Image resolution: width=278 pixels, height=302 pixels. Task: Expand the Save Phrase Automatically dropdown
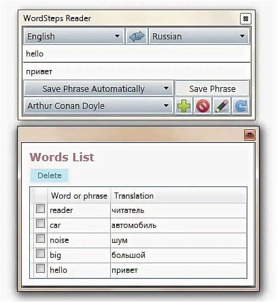coord(98,89)
